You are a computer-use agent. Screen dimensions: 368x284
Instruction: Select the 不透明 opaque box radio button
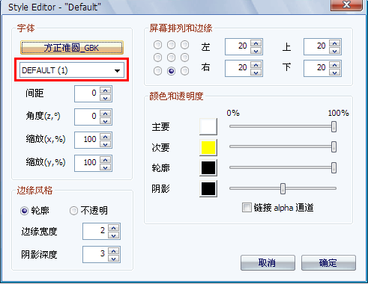(x=73, y=211)
